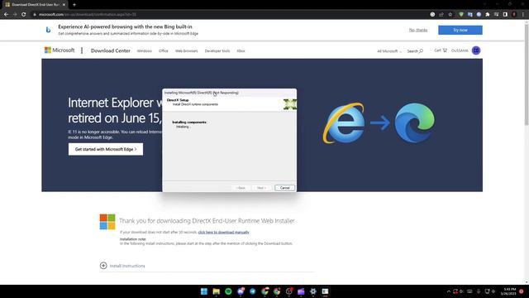This screenshot has height=298, width=529.
Task: Open the Developer tools menu item
Action: (217, 51)
